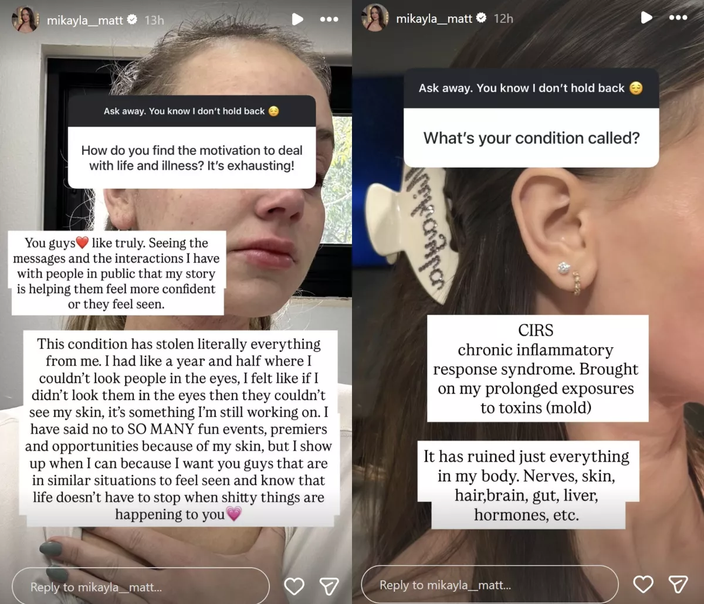Viewport: 704px width, 604px height.
Task: Share the left story via send icon
Action: pos(329,586)
